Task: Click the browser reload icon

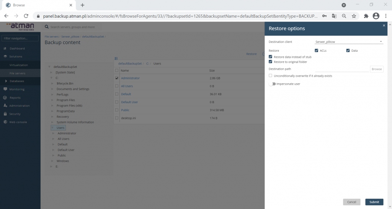Action: (x=26, y=16)
